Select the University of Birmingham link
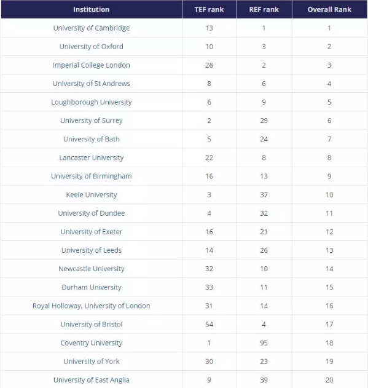 tap(92, 176)
